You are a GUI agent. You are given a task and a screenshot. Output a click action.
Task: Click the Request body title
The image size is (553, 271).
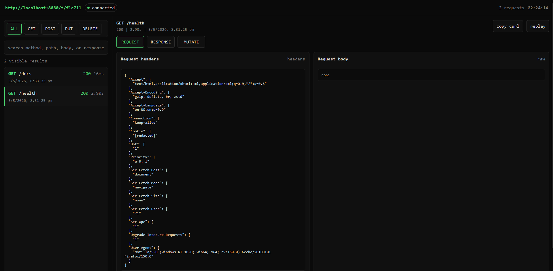tap(333, 59)
